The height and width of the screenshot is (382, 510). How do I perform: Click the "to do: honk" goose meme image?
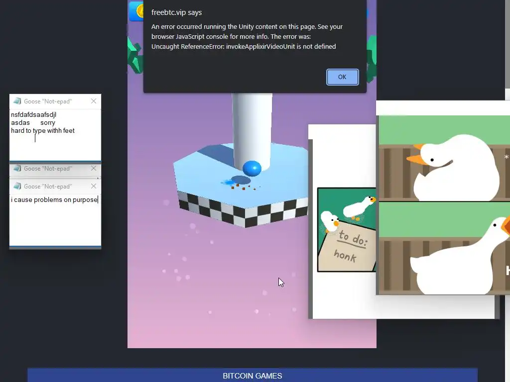tap(347, 230)
